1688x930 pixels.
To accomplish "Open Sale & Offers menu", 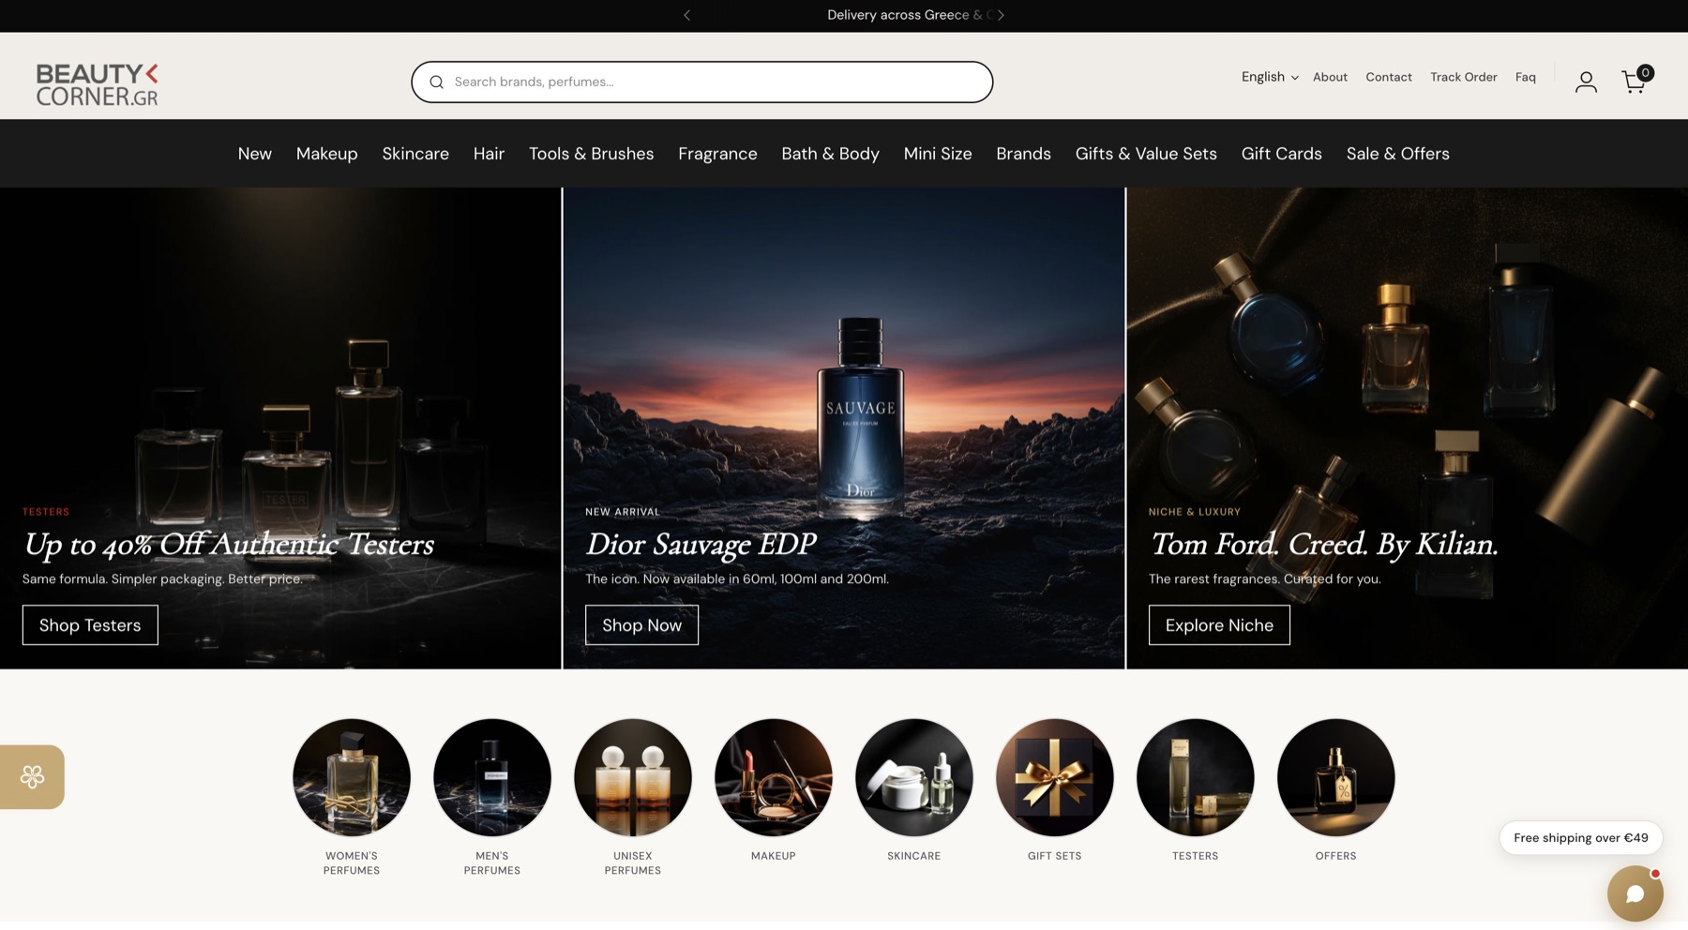I will [x=1398, y=154].
